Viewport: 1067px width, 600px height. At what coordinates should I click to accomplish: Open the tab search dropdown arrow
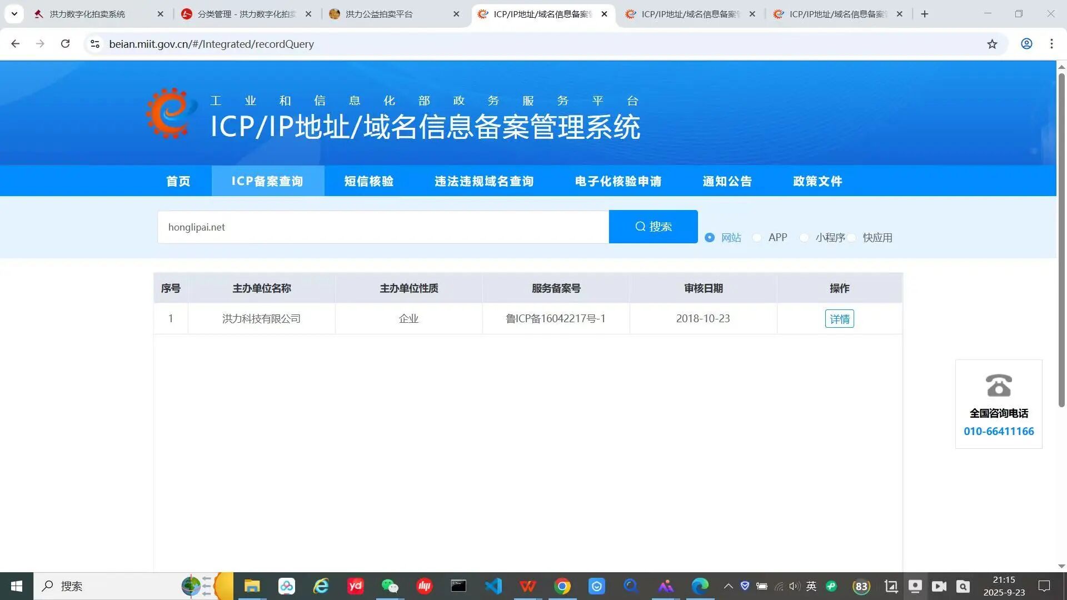[14, 14]
